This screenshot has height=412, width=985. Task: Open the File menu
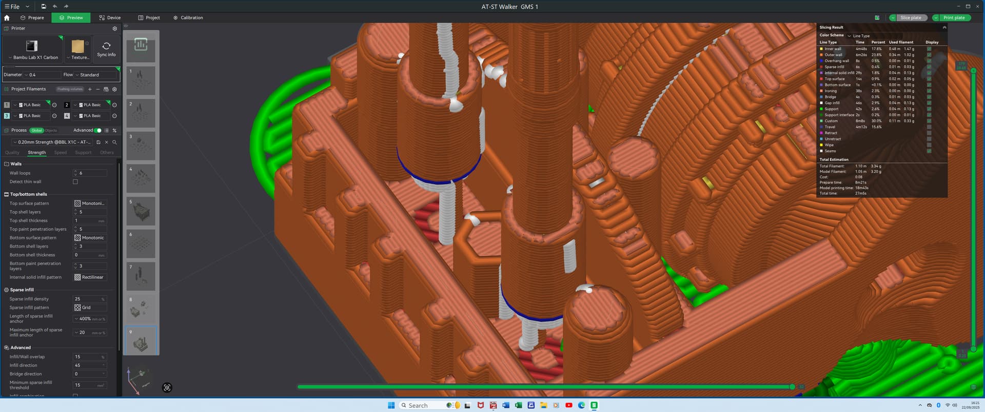pos(12,7)
